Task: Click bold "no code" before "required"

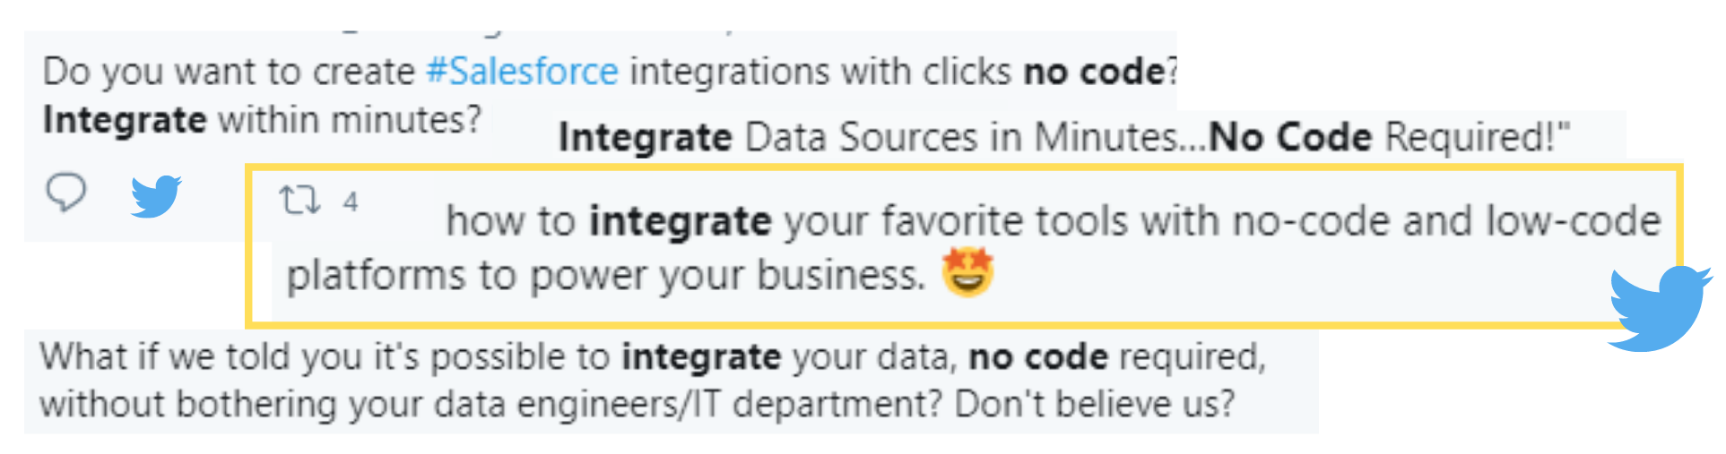Action: 1038,357
